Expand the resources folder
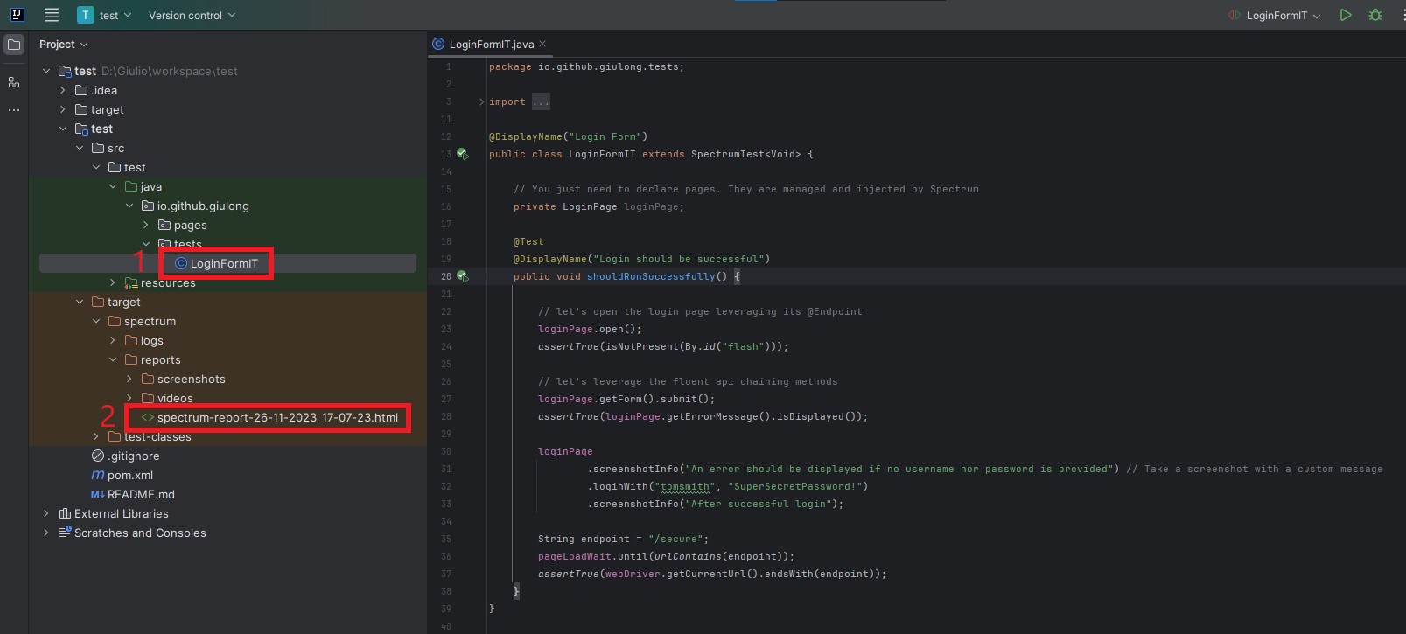Viewport: 1406px width, 634px height. coord(113,282)
